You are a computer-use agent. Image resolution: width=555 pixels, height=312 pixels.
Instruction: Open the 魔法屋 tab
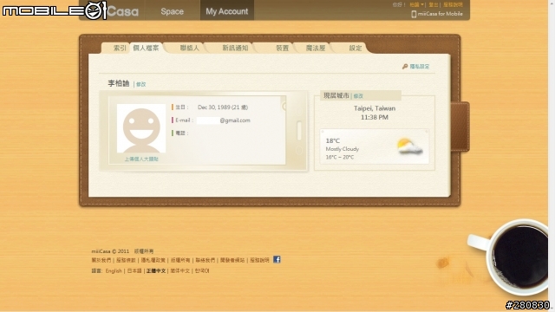(316, 48)
